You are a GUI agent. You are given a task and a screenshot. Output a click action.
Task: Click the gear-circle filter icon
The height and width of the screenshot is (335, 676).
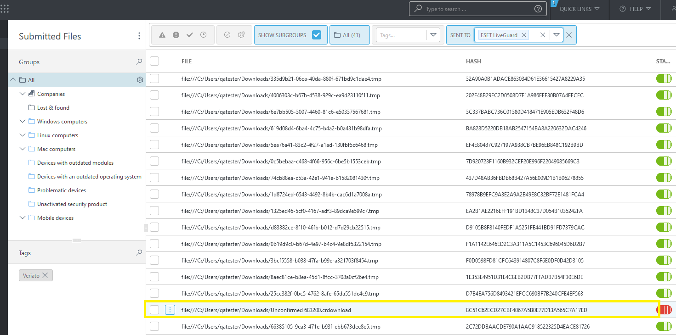[x=241, y=35]
